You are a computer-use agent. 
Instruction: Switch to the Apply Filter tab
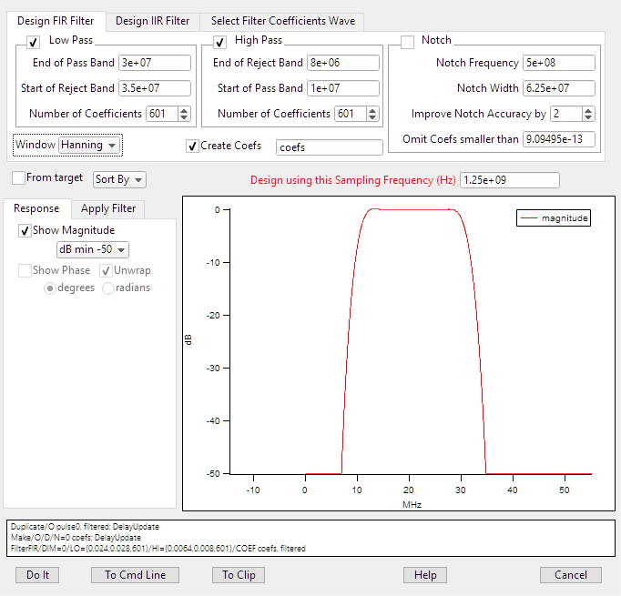[x=108, y=208]
